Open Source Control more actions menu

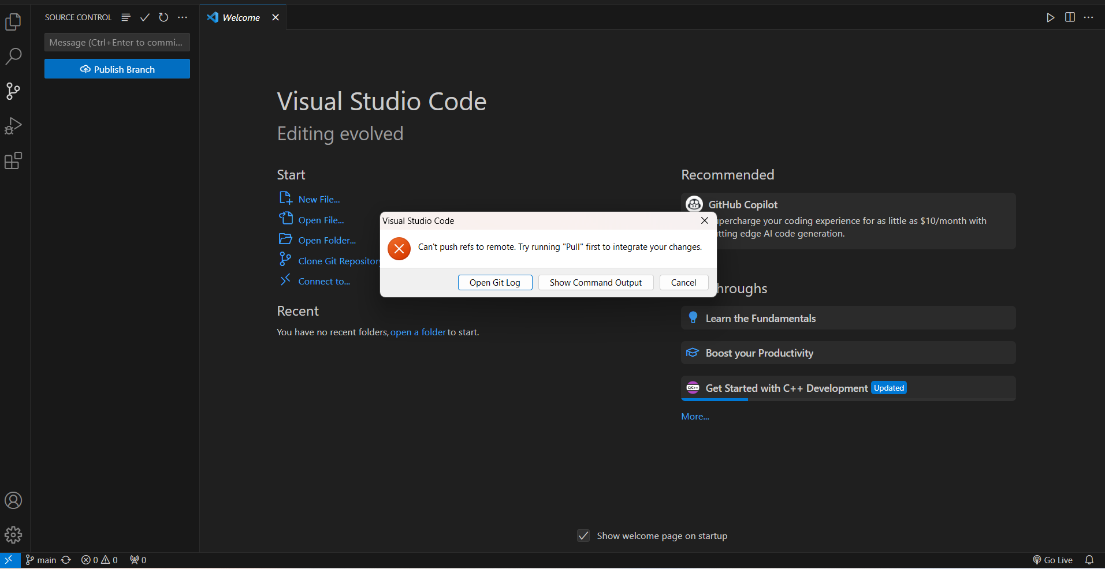click(x=183, y=17)
